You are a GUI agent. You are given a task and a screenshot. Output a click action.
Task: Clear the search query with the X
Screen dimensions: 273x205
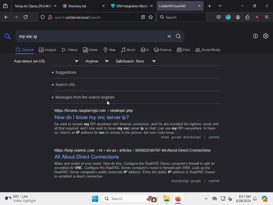pyautogui.click(x=169, y=36)
